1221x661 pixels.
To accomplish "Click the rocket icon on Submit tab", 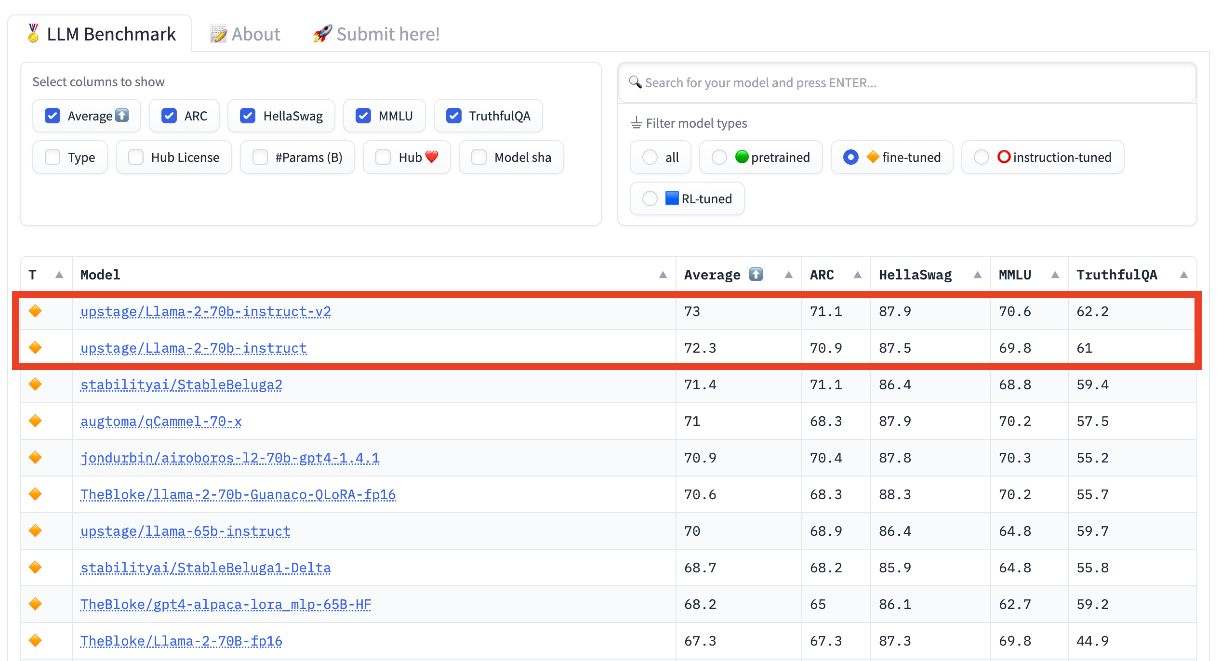I will pos(322,34).
